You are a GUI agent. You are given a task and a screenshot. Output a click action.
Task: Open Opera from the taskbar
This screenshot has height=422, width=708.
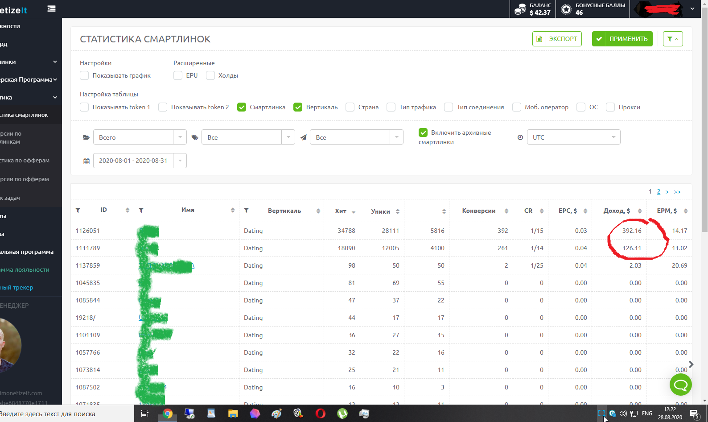(320, 414)
